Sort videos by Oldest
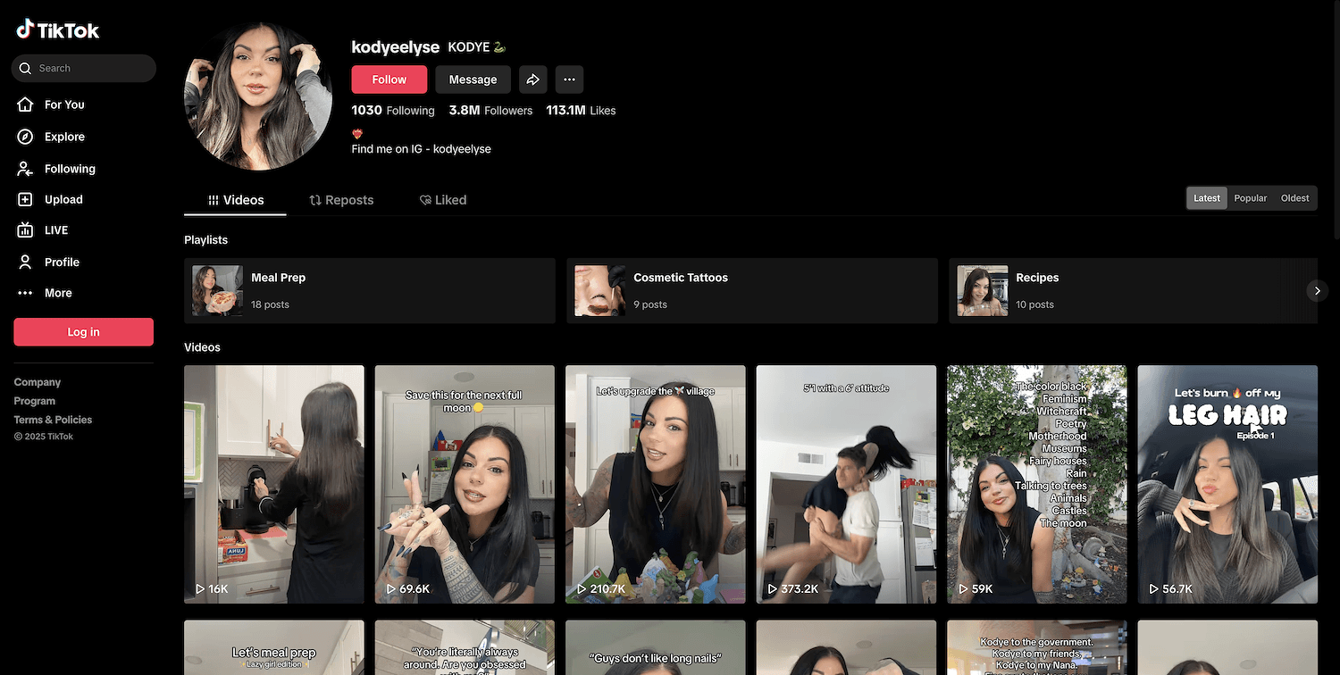The height and width of the screenshot is (675, 1340). pos(1294,198)
